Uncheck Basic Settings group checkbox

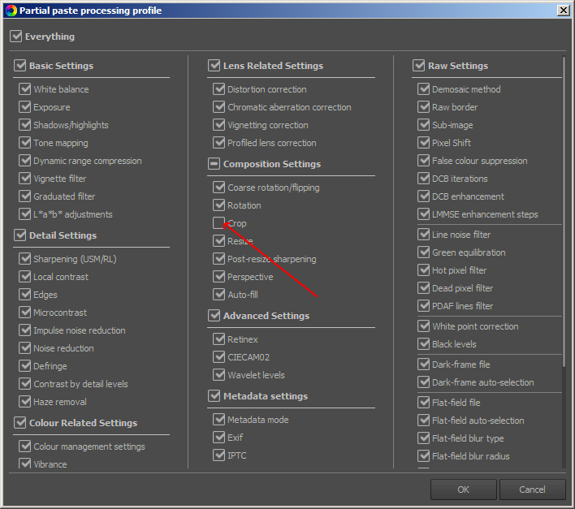pyautogui.click(x=20, y=65)
